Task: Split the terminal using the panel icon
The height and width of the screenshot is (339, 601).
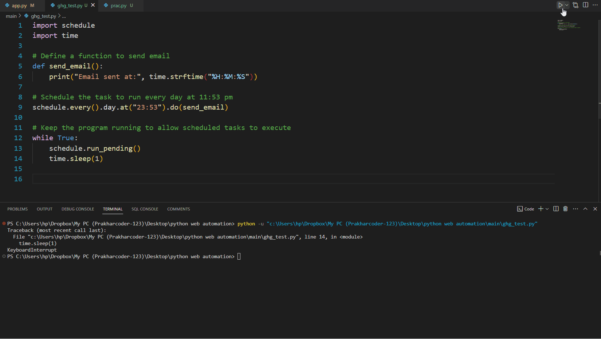Action: [555, 209]
